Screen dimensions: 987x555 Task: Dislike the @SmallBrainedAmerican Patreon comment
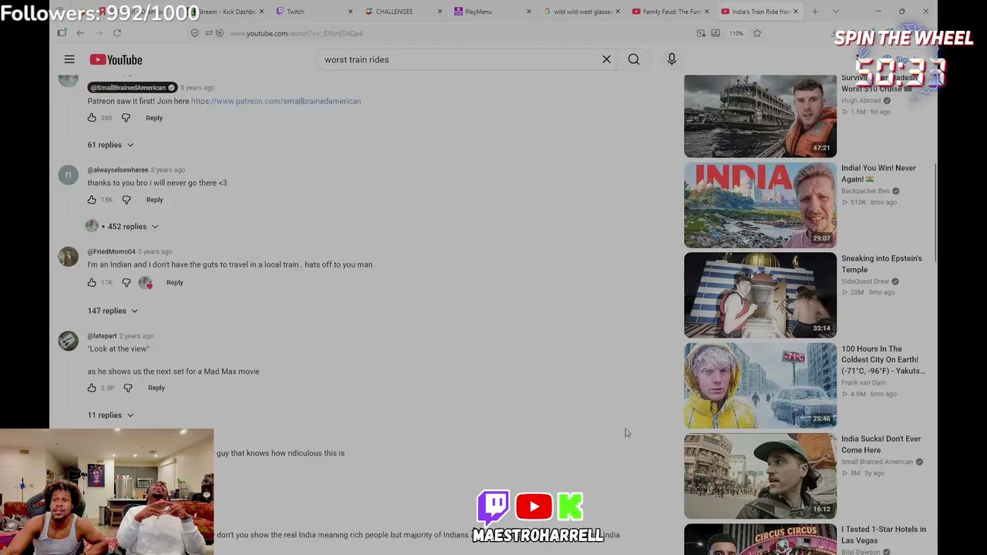click(x=126, y=118)
